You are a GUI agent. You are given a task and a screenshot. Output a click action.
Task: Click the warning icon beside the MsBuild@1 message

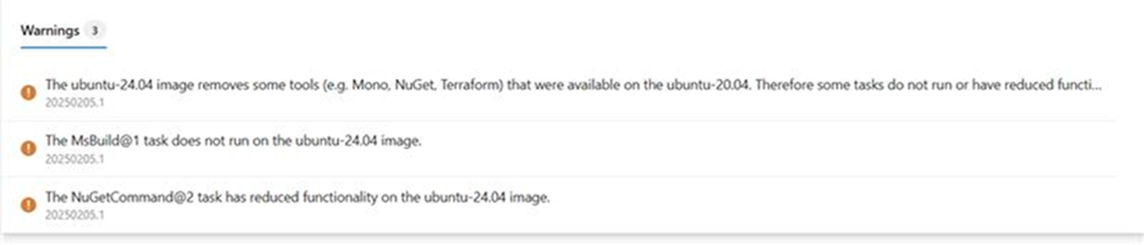pos(28,148)
